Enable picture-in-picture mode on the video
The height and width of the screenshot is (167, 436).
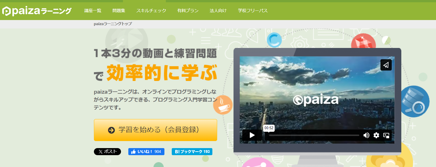pos(386,135)
